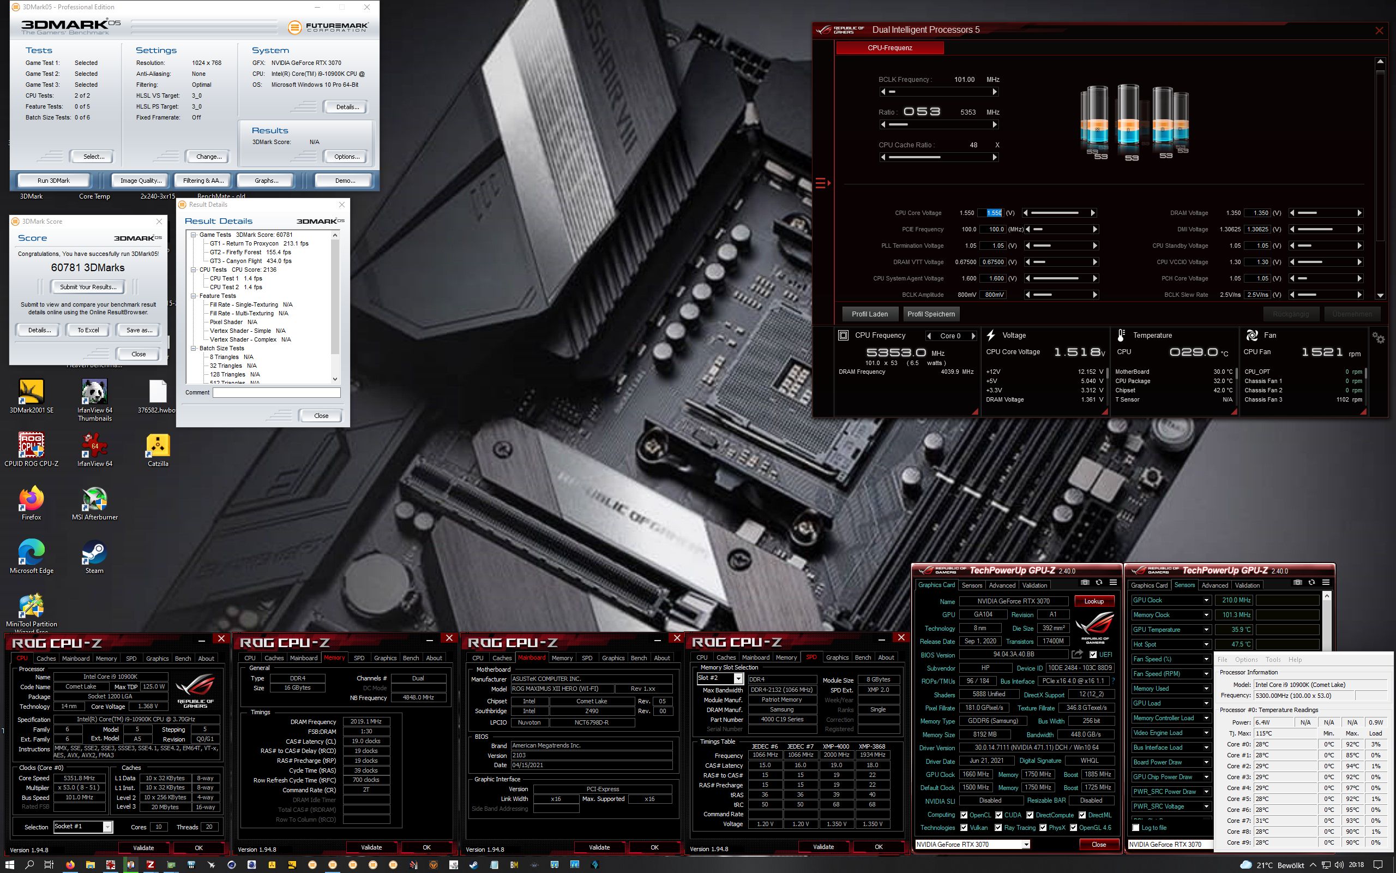Screen dimensions: 1396x873
Task: Click the Windows Start button
Action: click(10, 864)
